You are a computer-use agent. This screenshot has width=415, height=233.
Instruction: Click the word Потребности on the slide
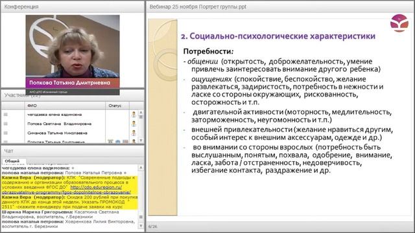pos(208,51)
